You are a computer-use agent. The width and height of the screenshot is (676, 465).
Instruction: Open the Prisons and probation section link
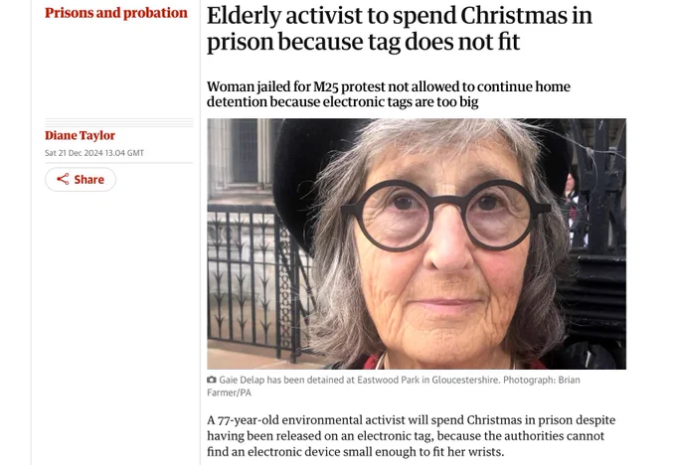pos(116,13)
